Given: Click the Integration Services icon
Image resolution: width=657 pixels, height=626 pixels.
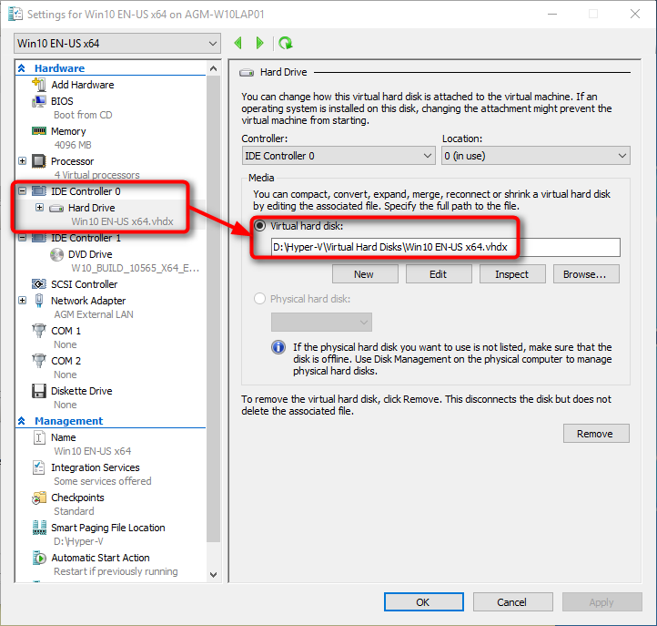Looking at the screenshot, I should point(39,467).
